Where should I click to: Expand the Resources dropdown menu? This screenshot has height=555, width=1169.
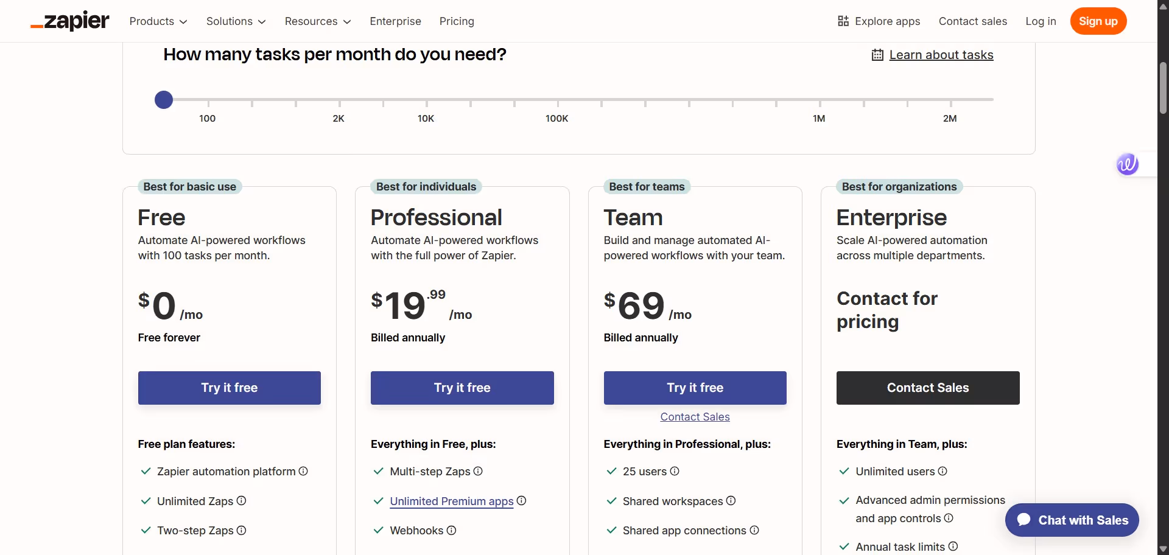(318, 21)
